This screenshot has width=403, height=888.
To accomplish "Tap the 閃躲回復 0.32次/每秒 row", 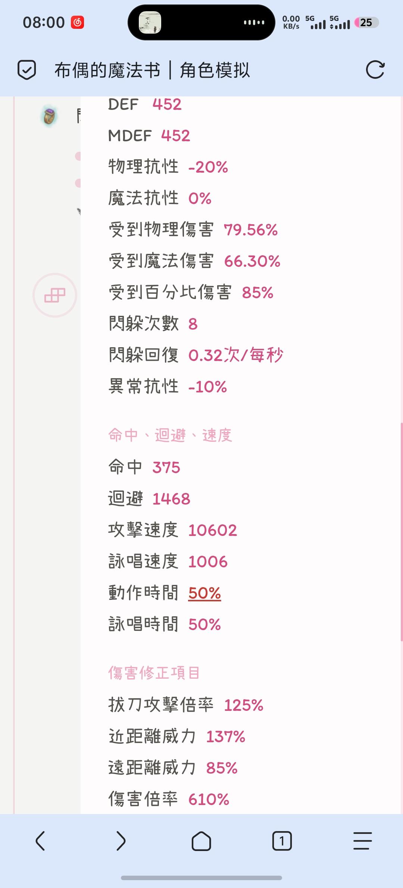I will click(x=196, y=355).
